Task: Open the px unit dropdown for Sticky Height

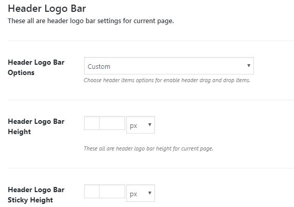Action: coord(141,193)
